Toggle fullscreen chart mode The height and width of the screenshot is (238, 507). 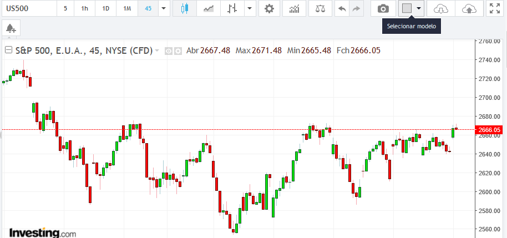[494, 8]
